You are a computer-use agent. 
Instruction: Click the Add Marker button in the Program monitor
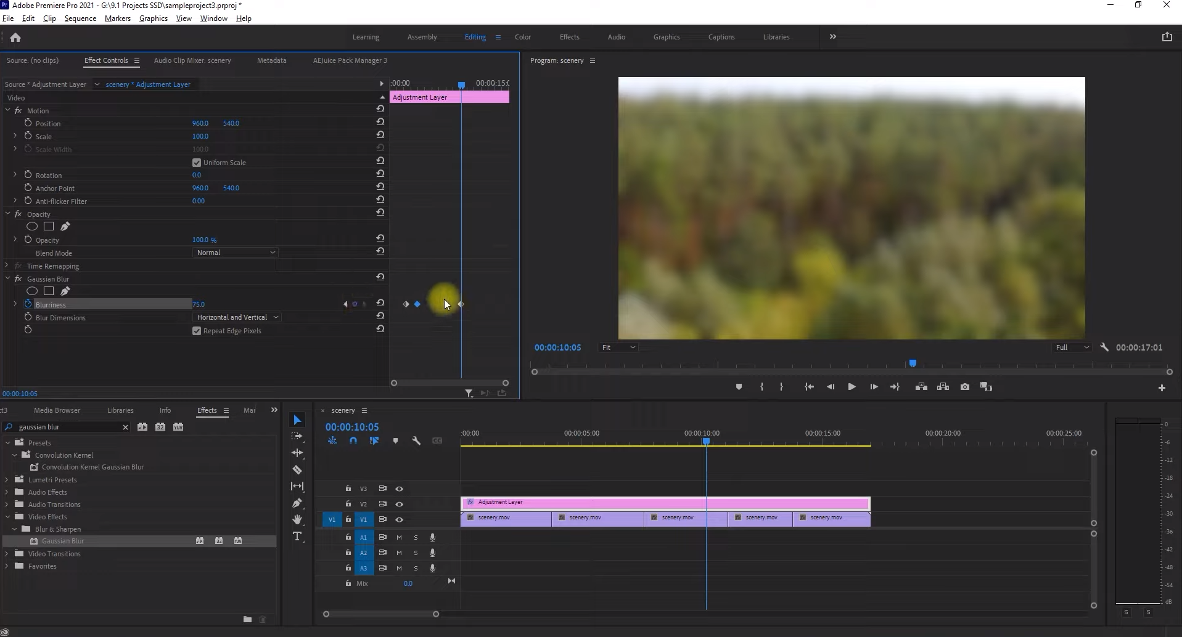(x=739, y=387)
